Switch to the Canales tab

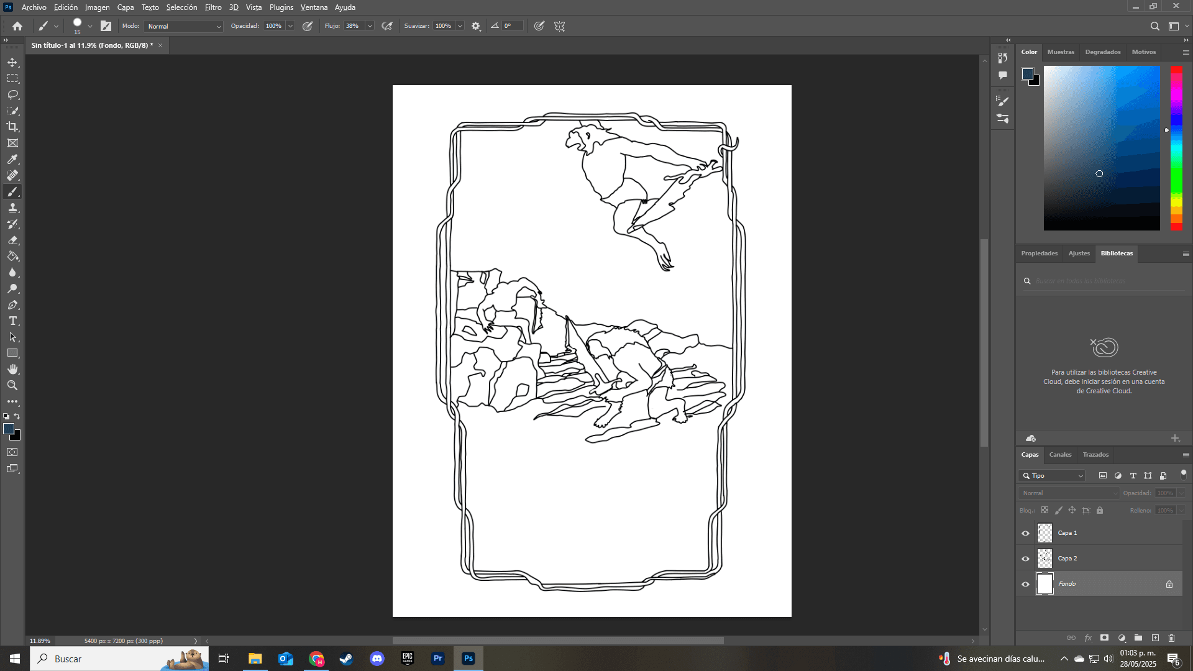(1060, 455)
